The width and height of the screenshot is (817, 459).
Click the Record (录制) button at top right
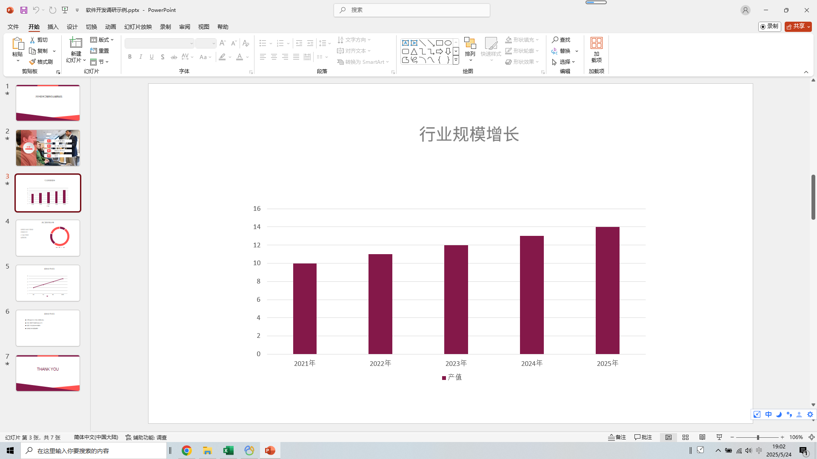[769, 26]
